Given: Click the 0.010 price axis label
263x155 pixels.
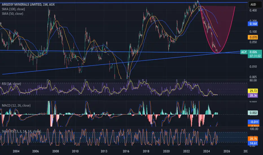Looking at the screenshot, I should [x=253, y=67].
